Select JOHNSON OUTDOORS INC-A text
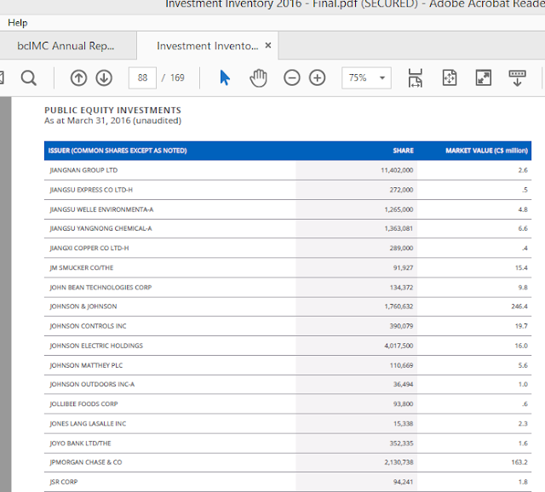Viewport: 545px width, 492px height. coord(92,384)
